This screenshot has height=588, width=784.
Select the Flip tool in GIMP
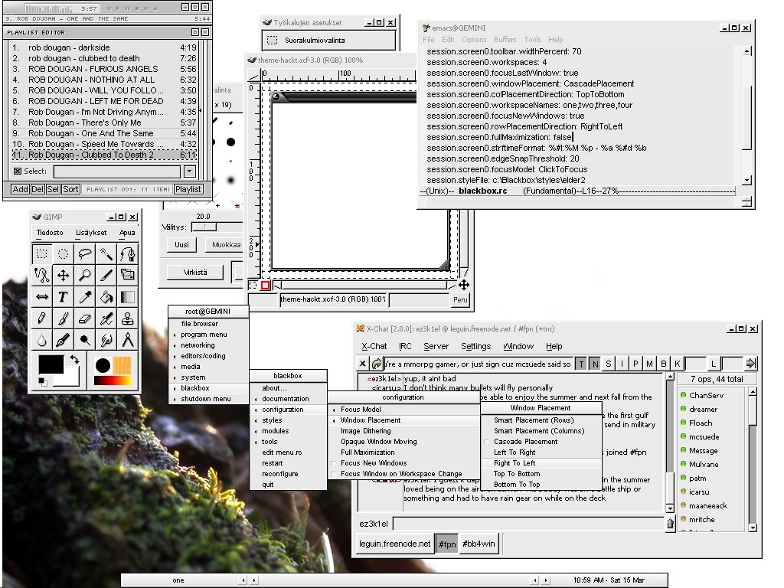42,297
